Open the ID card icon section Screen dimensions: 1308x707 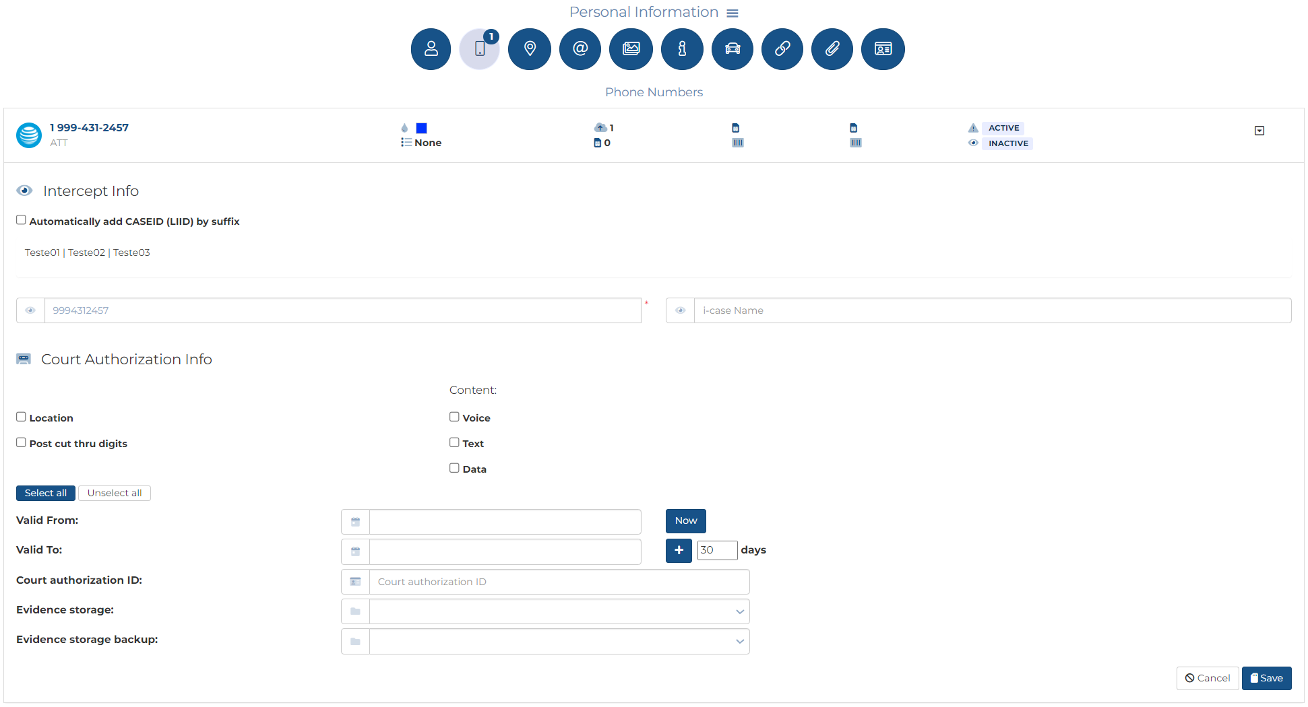click(x=883, y=49)
